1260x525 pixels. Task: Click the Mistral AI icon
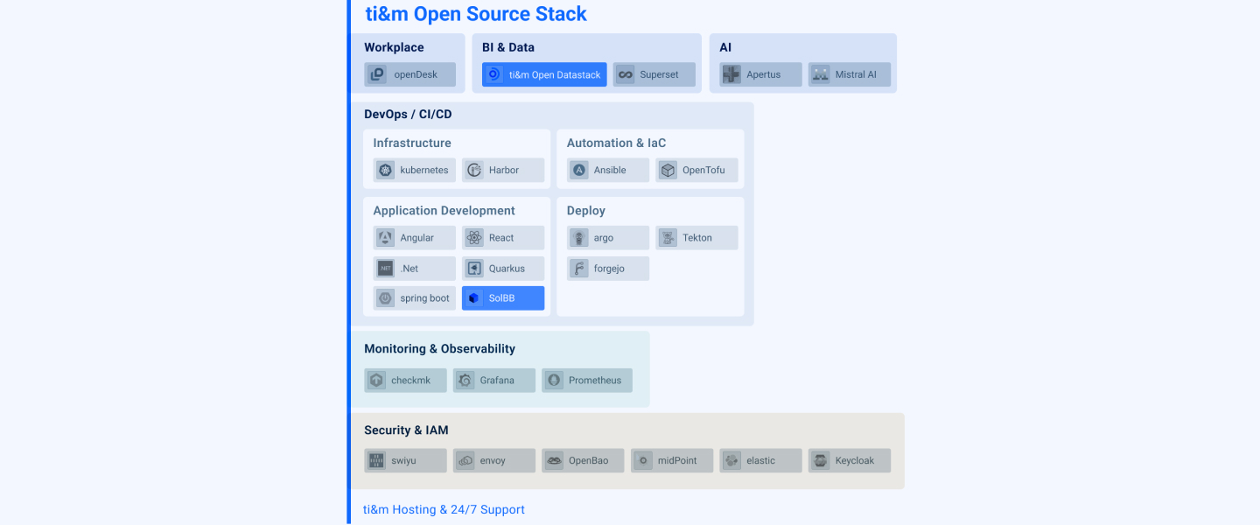pos(820,74)
